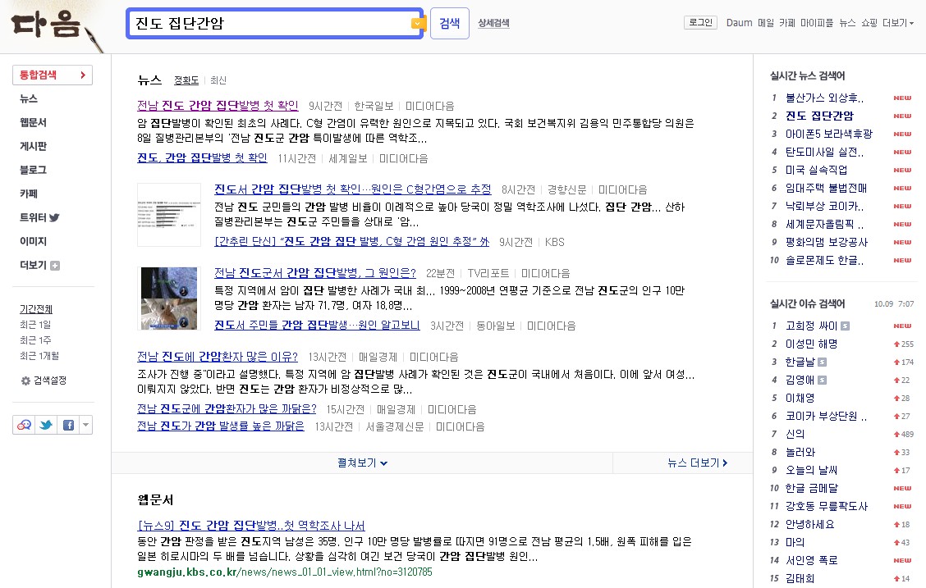Click the MyPeople sharing icon
The height and width of the screenshot is (588, 926).
(x=25, y=425)
